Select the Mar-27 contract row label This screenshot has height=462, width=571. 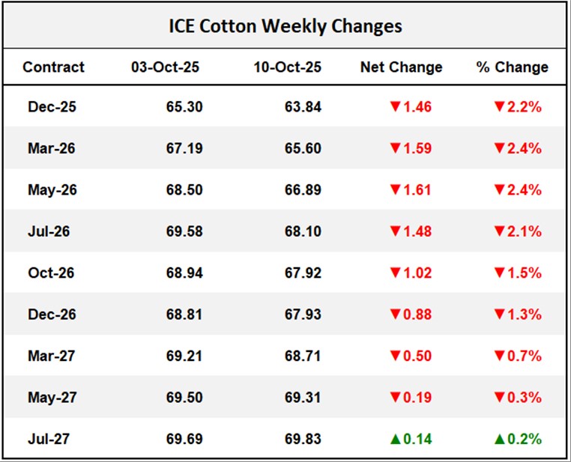[x=52, y=356]
